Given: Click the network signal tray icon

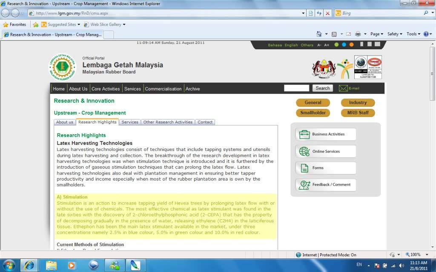Looking at the screenshot, I should coord(393,265).
